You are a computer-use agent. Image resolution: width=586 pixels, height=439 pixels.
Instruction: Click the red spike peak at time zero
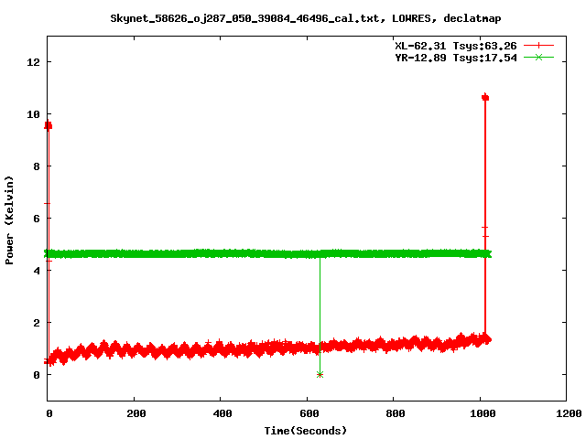[x=49, y=125]
